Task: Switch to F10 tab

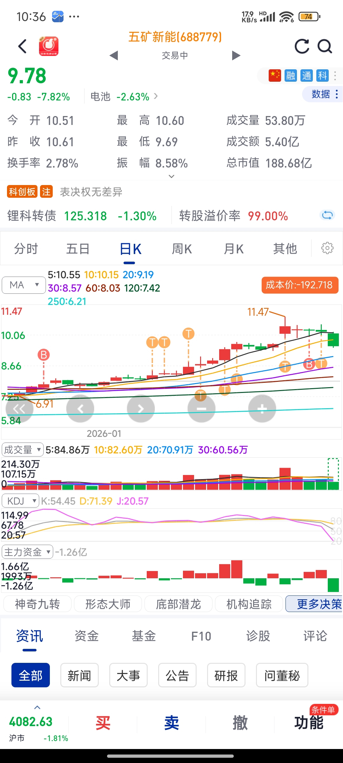Action: tap(201, 636)
